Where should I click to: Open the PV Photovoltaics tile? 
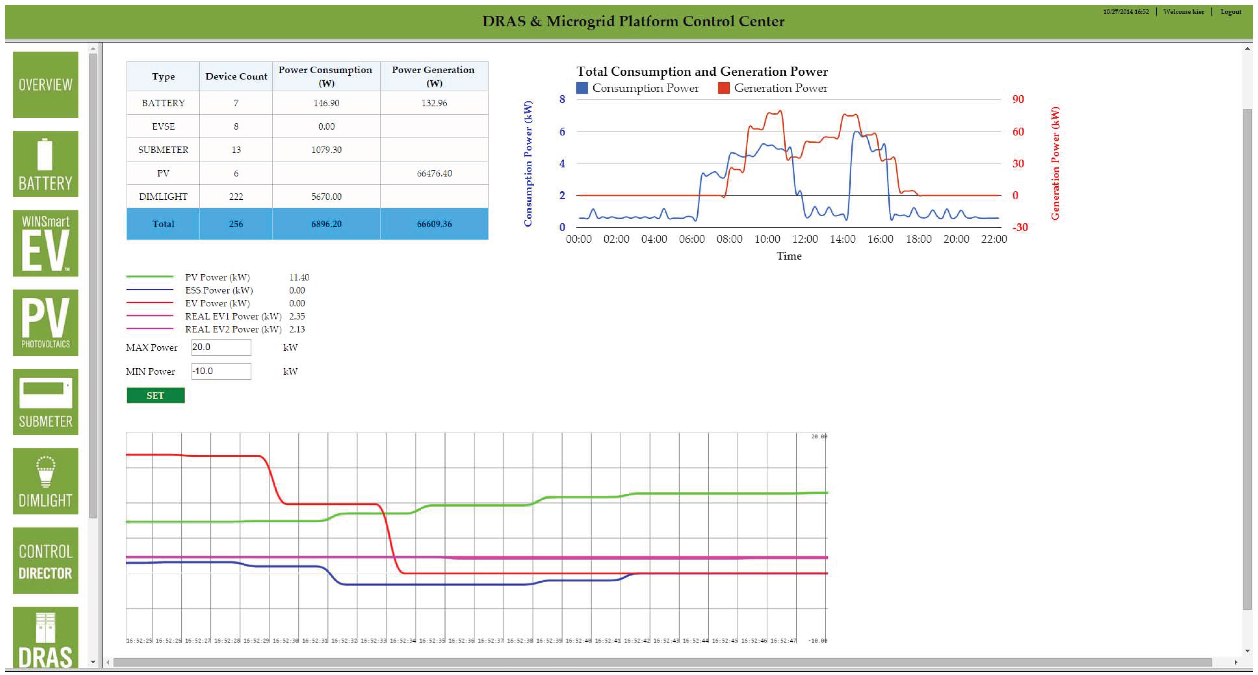[45, 322]
